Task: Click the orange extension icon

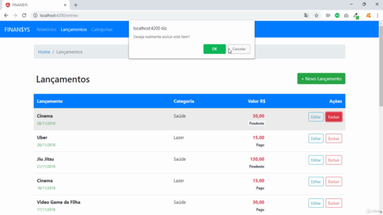Action: click(x=369, y=16)
